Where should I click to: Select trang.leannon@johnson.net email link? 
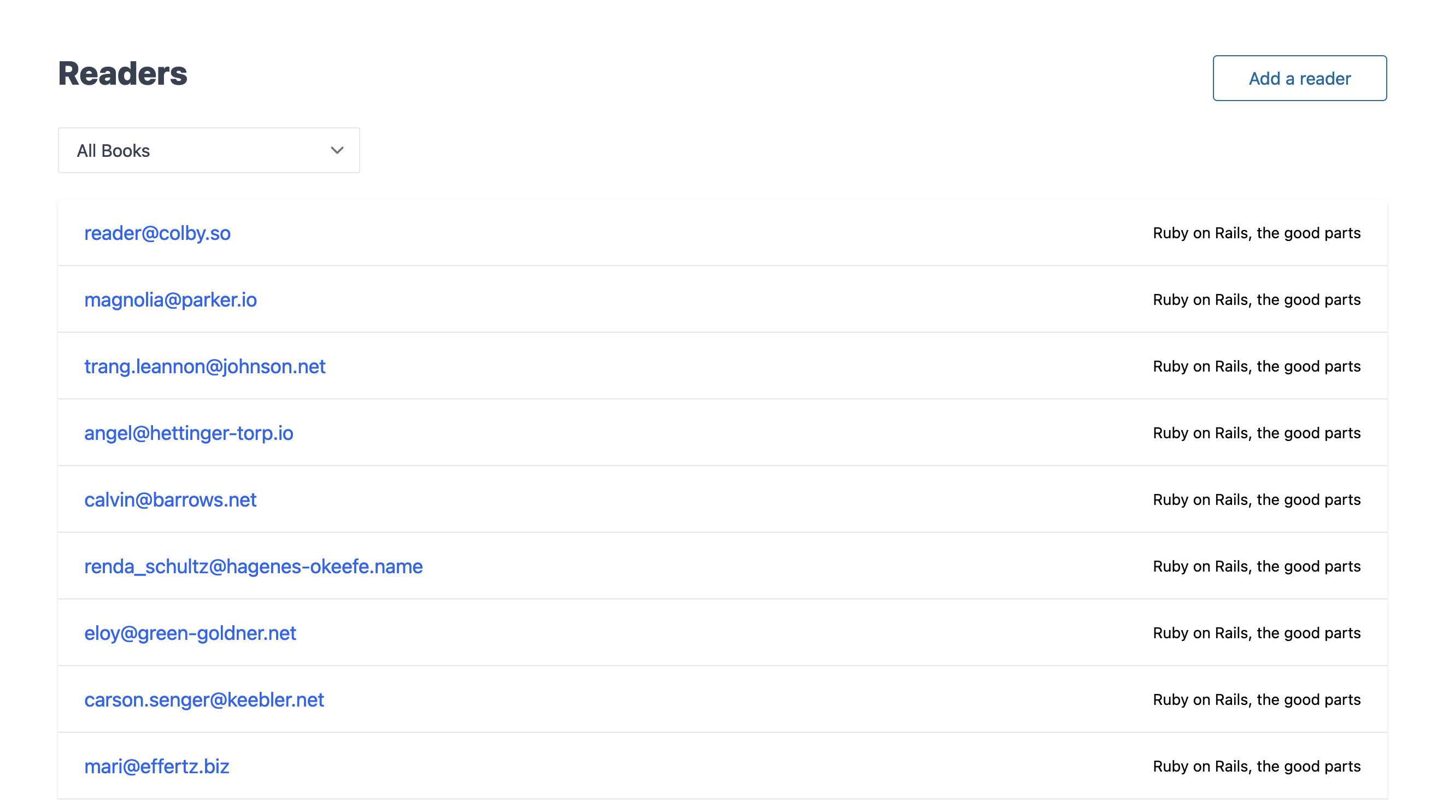point(204,367)
